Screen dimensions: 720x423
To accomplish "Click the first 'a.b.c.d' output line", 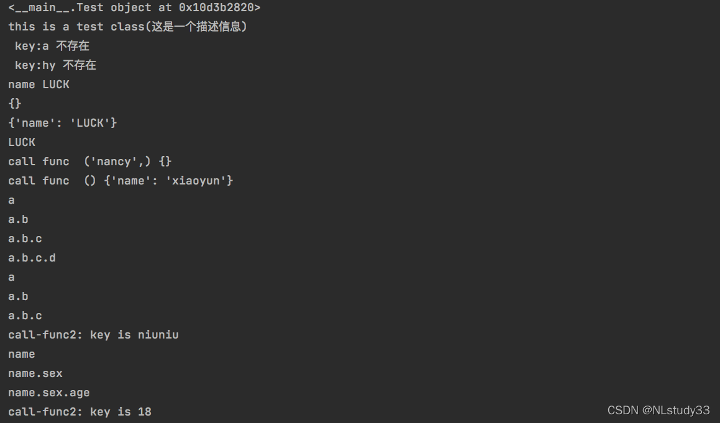I will tap(32, 258).
